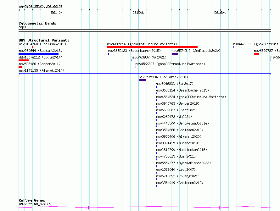Select the magenta ANKRD55 exon block
The width and height of the screenshot is (280, 211).
coord(89,208)
